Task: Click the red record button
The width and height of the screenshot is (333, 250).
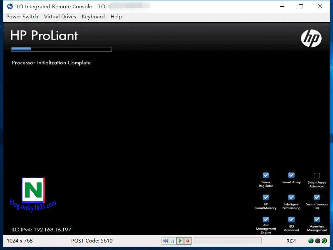Action: (188, 241)
